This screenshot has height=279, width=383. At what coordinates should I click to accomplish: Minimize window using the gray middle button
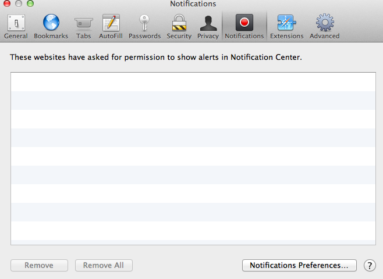19,3
